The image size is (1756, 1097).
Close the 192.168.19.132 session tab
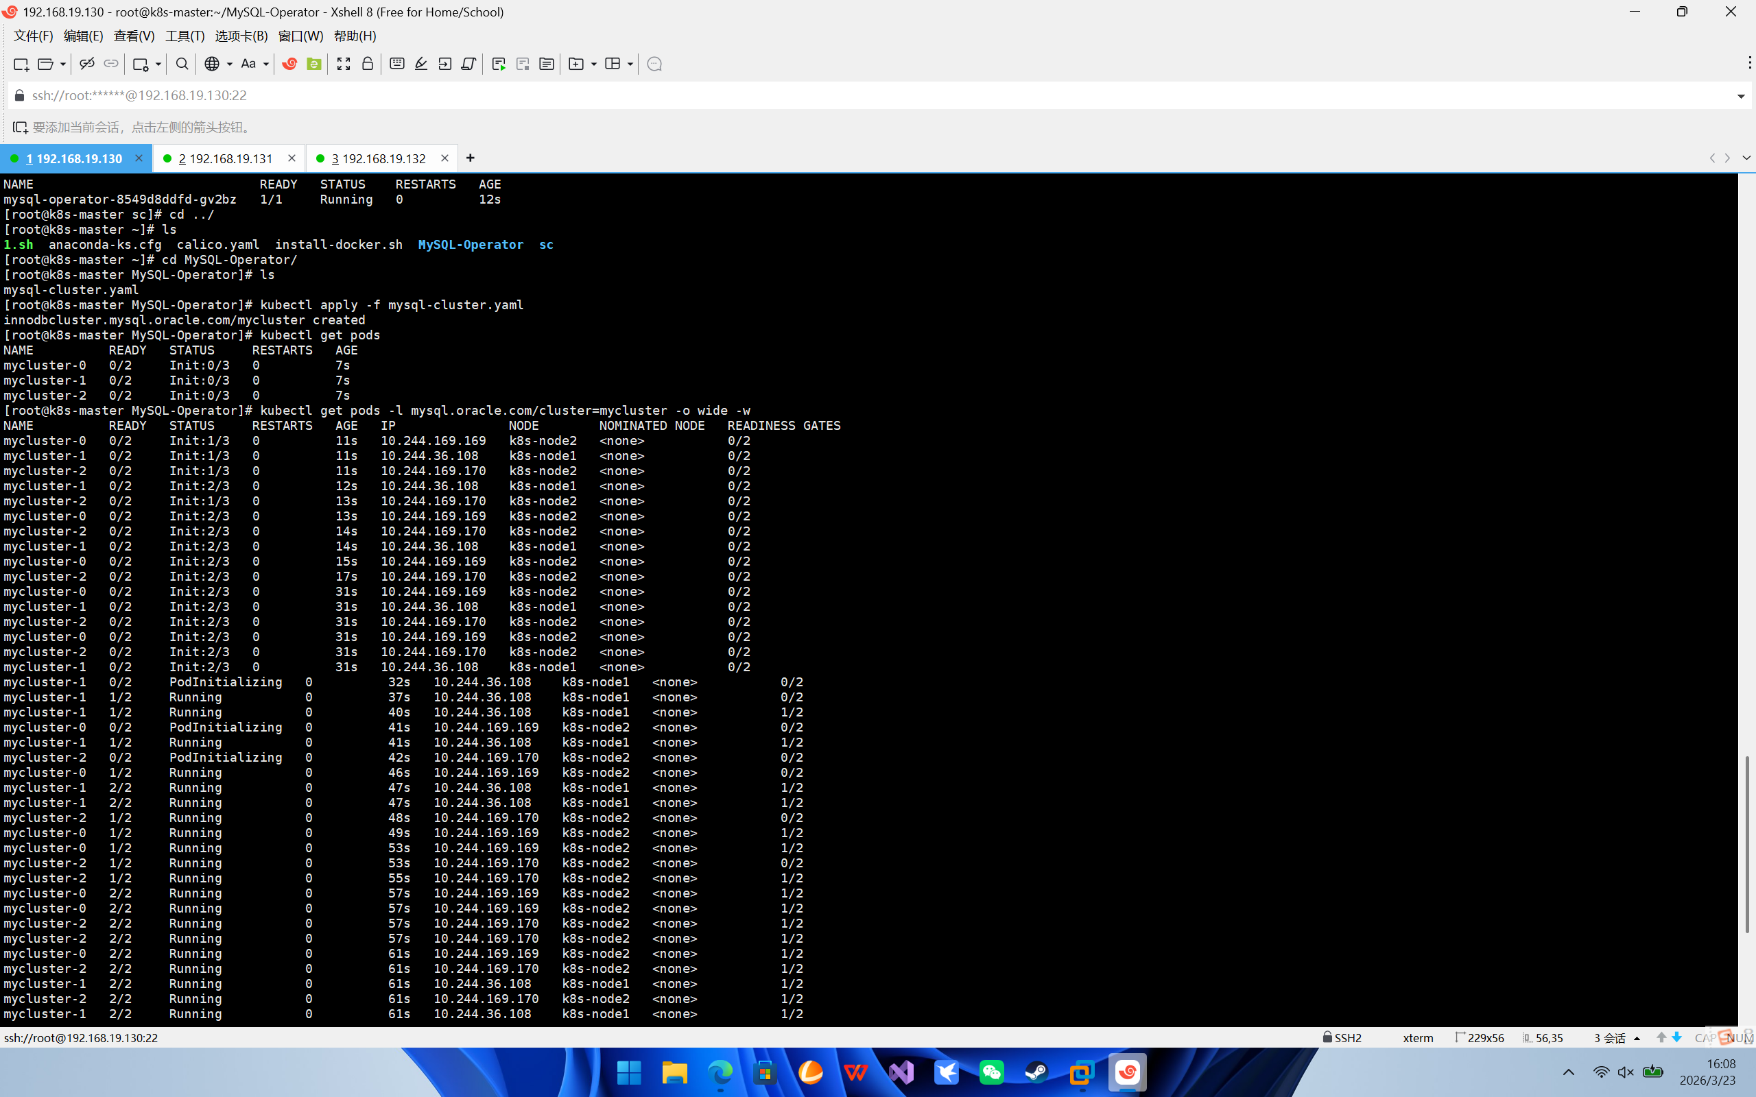[x=444, y=158]
